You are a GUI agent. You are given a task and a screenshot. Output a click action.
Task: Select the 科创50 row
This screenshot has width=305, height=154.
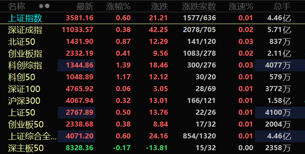point(153,77)
